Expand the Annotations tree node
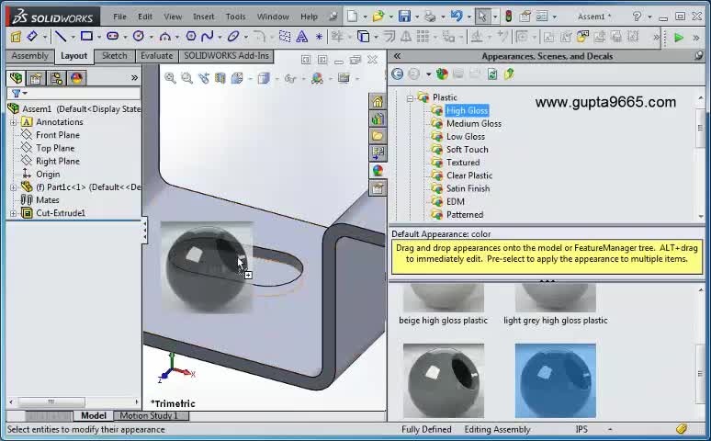 (x=13, y=122)
